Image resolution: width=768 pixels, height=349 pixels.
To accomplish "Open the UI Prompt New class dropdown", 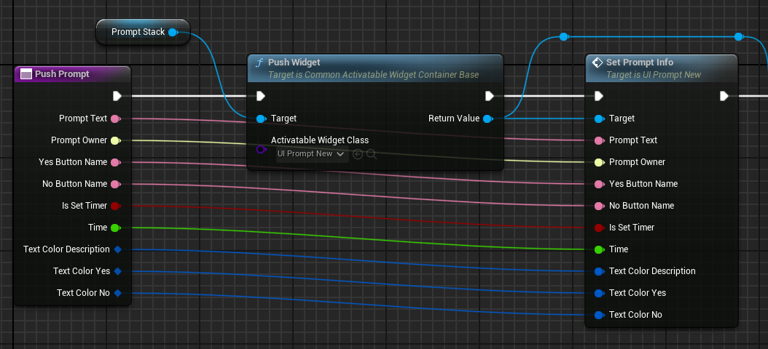I will click(312, 154).
